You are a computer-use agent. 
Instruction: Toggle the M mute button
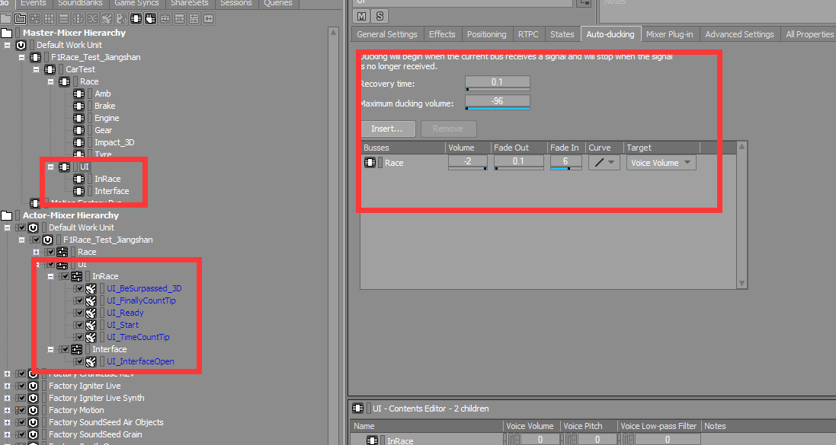[362, 16]
